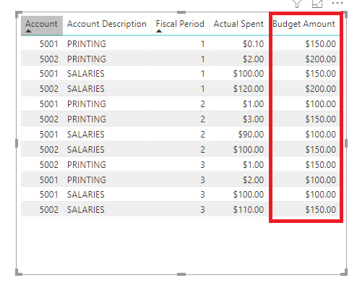Select Account 5002 in the $120.00 row

click(49, 89)
